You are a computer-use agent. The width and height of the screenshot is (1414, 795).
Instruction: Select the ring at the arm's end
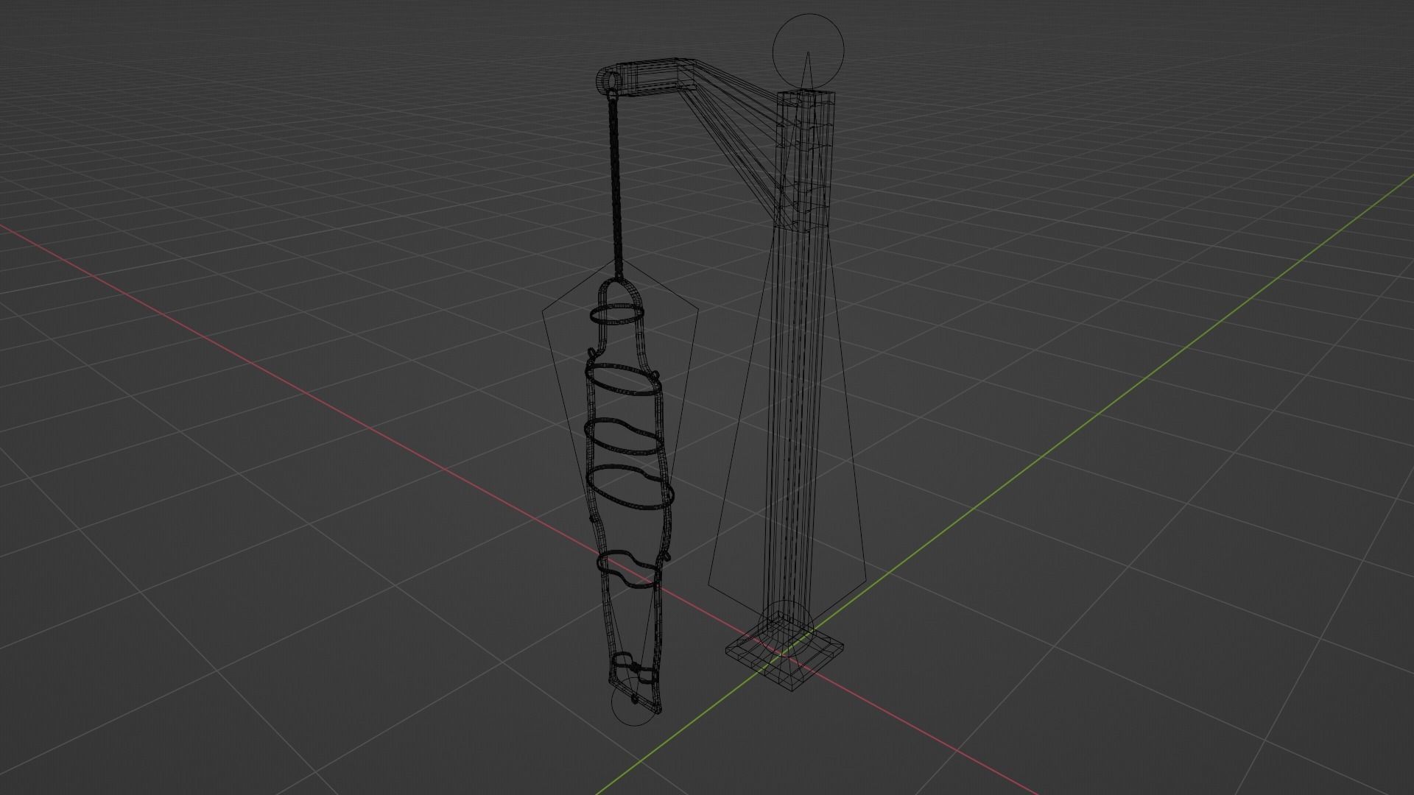[x=611, y=82]
